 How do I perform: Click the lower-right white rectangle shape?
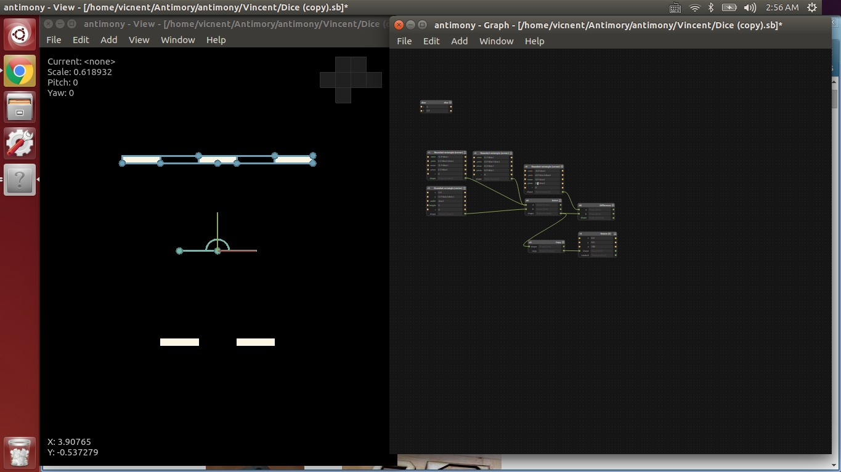coord(256,342)
